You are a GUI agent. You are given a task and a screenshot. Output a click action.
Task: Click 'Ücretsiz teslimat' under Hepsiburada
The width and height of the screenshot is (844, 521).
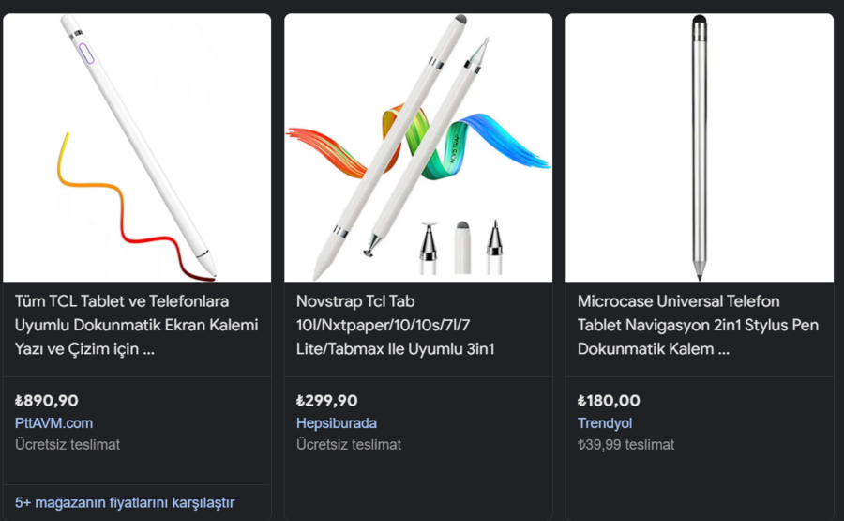(x=349, y=444)
